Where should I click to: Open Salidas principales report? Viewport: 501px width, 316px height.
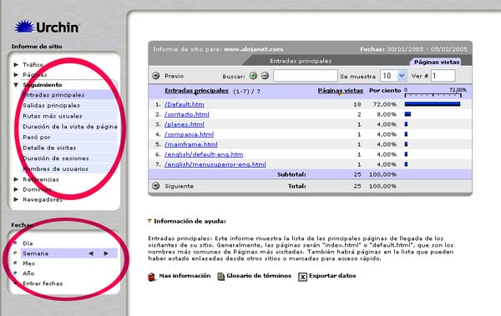[x=51, y=105]
